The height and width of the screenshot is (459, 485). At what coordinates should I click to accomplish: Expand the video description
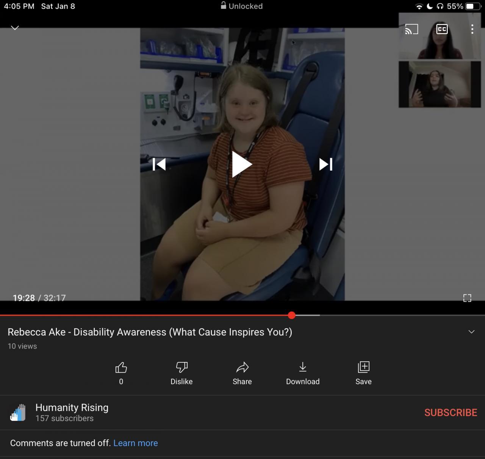[x=471, y=332]
